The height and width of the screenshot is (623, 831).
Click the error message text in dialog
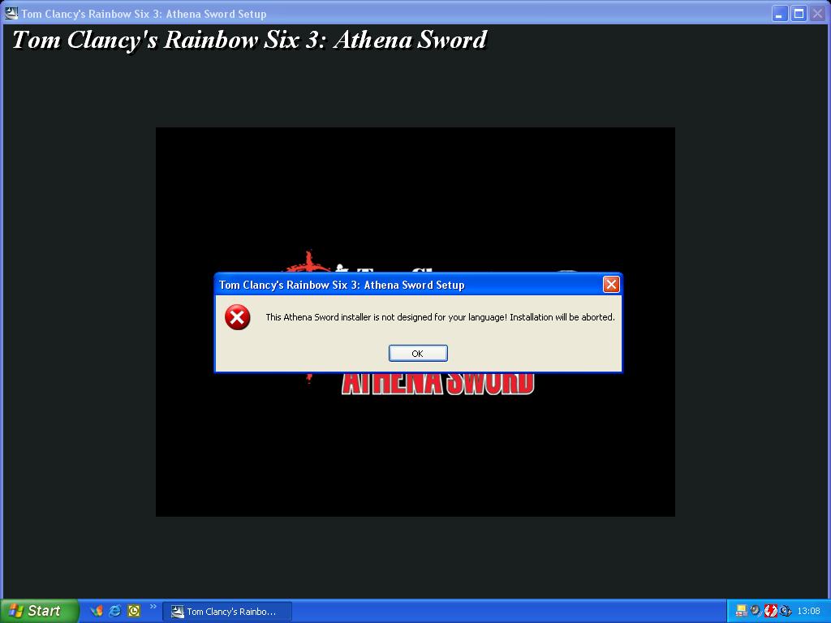[440, 317]
